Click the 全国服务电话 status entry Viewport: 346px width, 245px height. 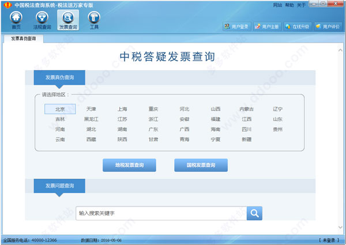[x=30, y=240]
